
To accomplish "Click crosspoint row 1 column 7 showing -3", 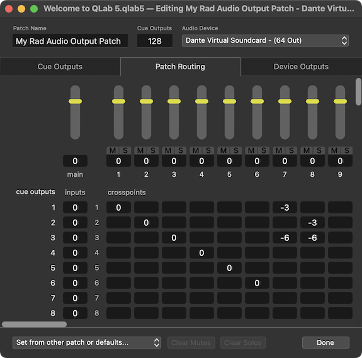I will click(x=285, y=208).
